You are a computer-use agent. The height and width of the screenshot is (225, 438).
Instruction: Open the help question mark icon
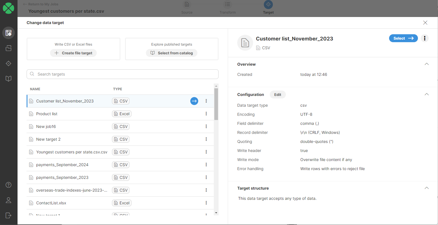pyautogui.click(x=8, y=185)
